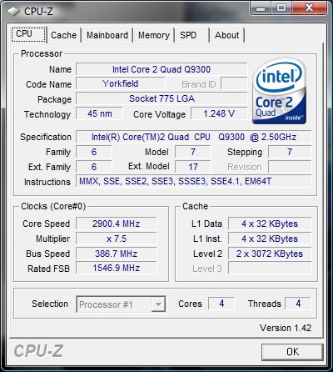Click the Technology value 45 nm
Image resolution: width=333 pixels, height=372 pixels.
coord(99,113)
